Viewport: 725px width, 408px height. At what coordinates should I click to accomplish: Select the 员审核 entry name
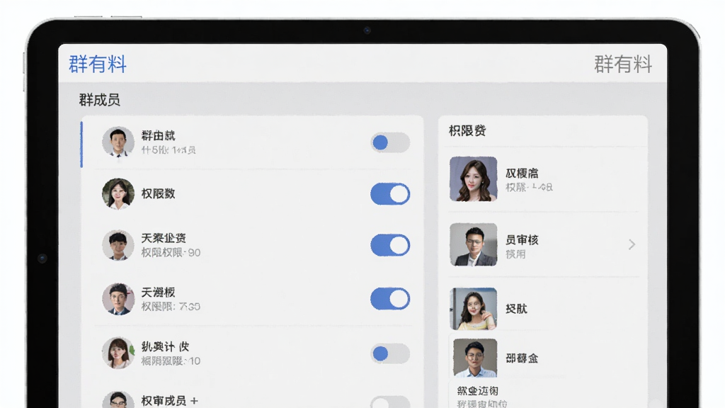522,239
